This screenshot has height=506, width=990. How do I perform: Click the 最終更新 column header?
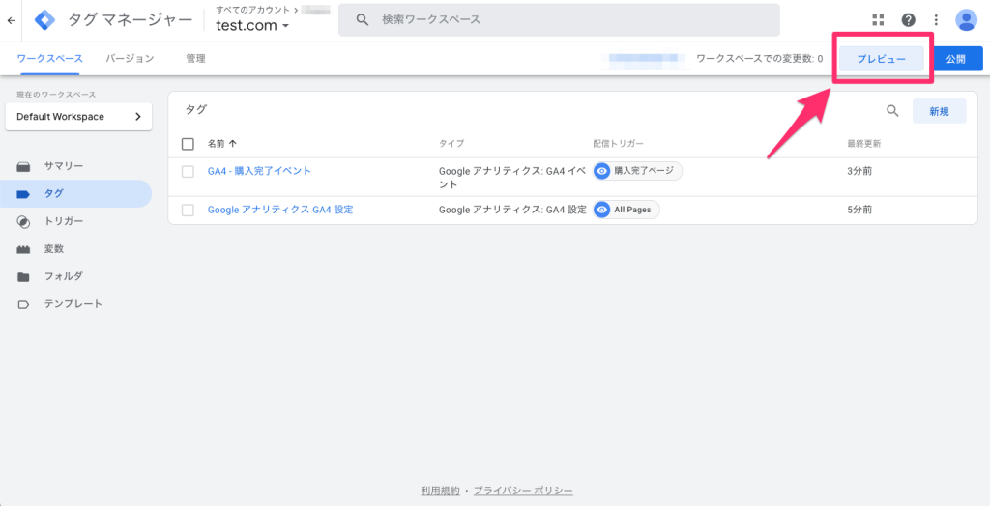(x=863, y=144)
